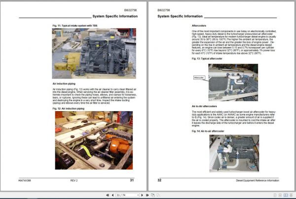Go to the previous page
The width and height of the screenshot is (296, 199).
[112, 195]
